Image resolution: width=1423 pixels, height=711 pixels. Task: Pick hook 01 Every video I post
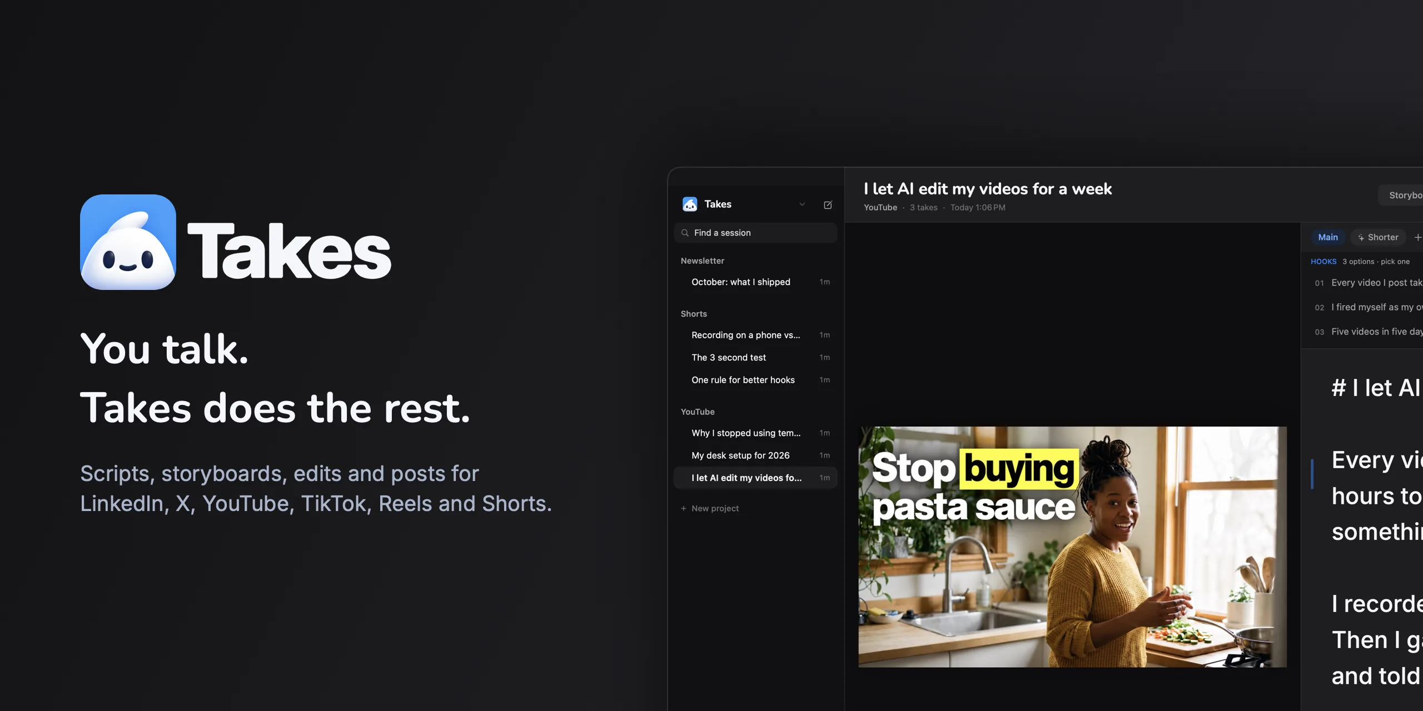point(1367,283)
